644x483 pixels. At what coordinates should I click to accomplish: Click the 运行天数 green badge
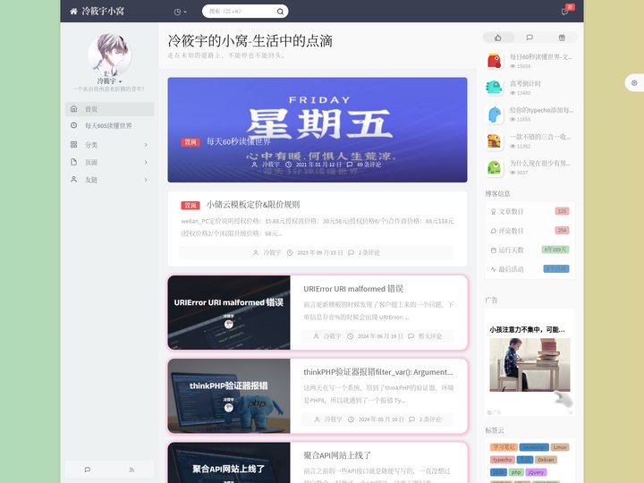555,250
